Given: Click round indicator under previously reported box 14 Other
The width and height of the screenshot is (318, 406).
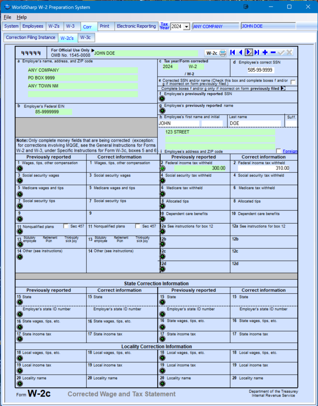Looking at the screenshot, I should click(x=20, y=257).
